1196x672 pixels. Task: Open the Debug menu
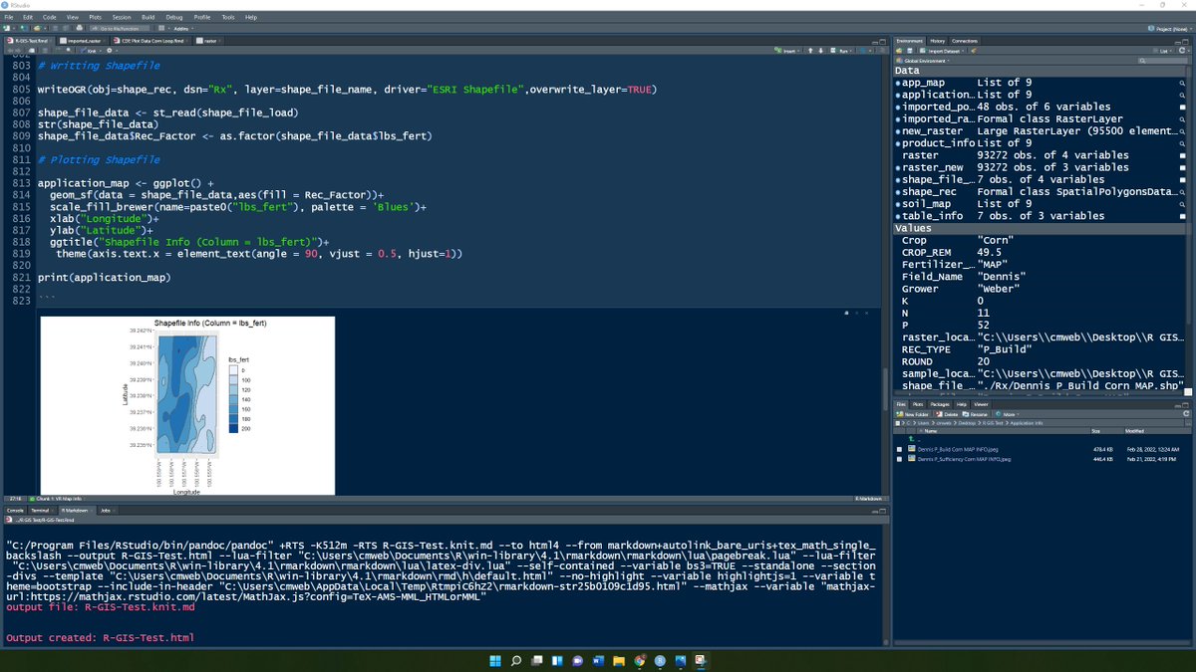(174, 17)
